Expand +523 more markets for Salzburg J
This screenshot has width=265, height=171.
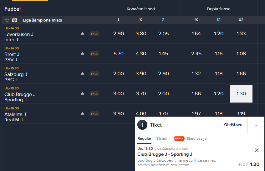click(x=94, y=74)
